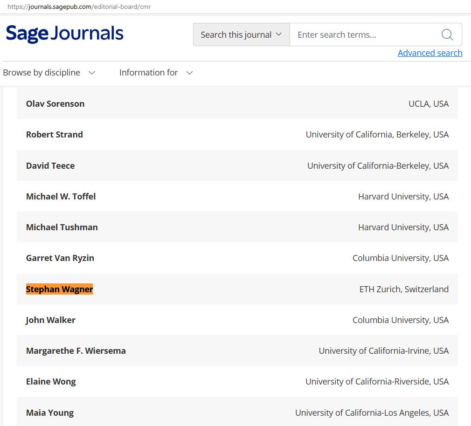Click the highlighted name Stephan Wagner
Screen dimensions: 471x426
[60, 289]
